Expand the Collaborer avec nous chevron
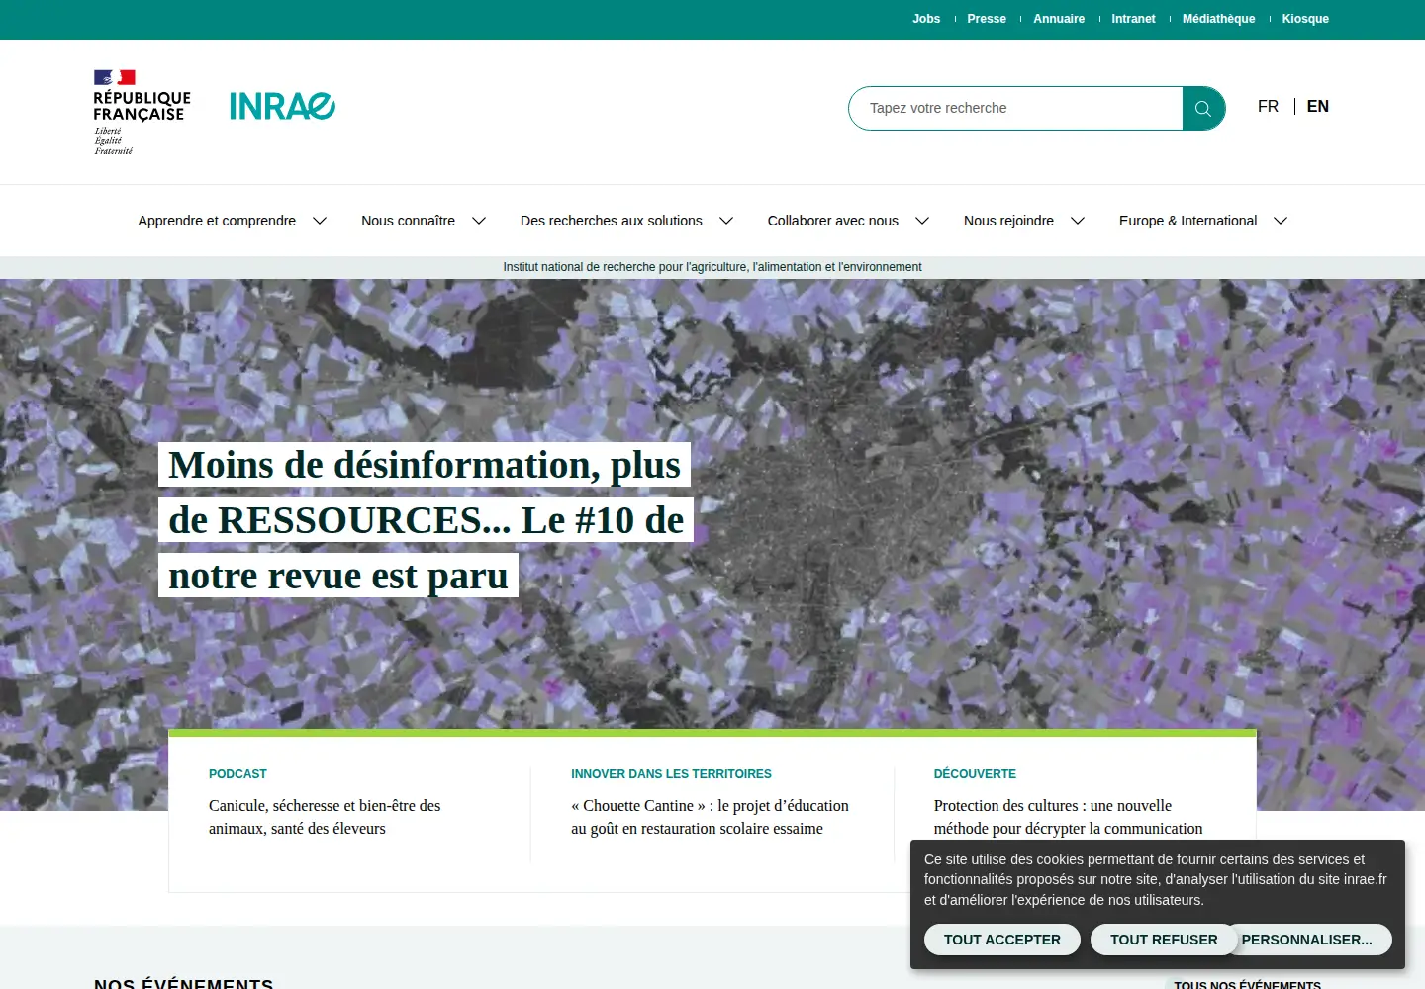This screenshot has width=1425, height=989. click(x=922, y=221)
